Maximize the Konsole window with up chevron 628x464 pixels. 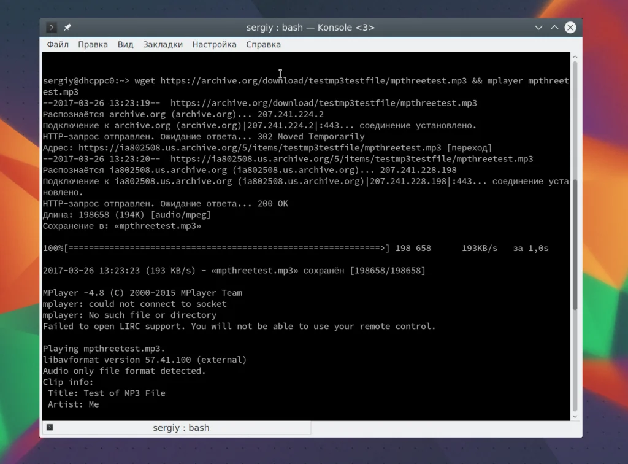[x=554, y=28]
